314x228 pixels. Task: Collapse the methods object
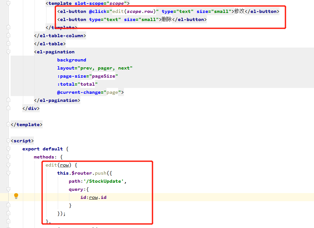tap(8, 157)
